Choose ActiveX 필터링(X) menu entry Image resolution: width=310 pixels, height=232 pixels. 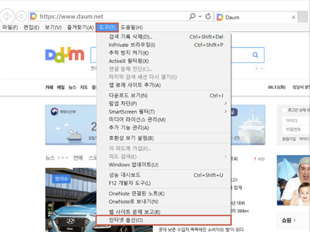coord(164,61)
